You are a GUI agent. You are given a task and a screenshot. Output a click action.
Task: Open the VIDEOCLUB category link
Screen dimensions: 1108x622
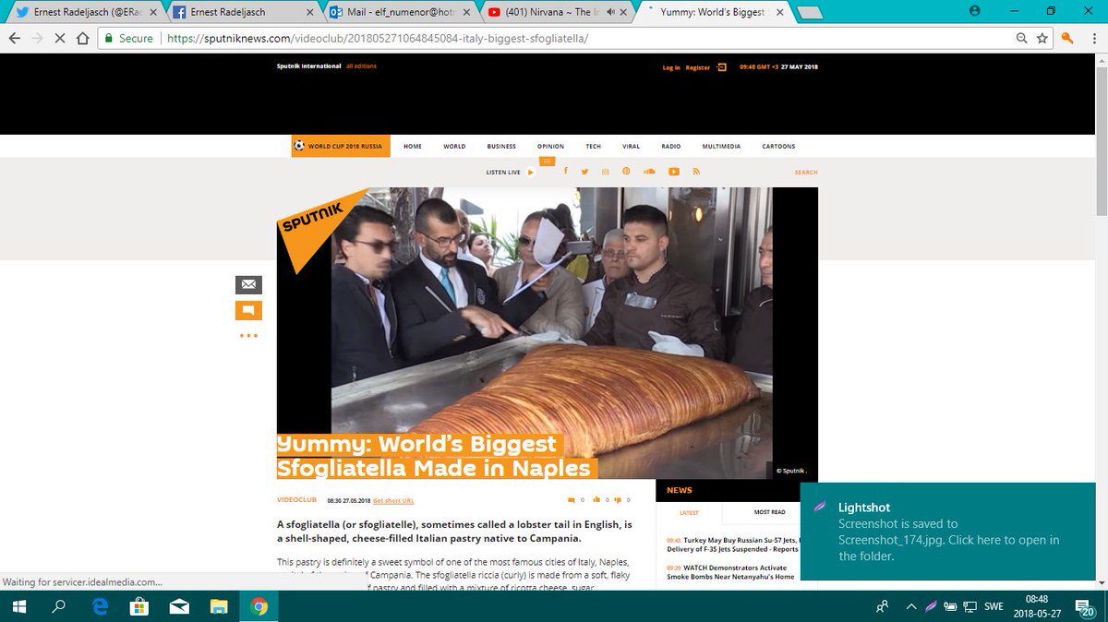(296, 499)
